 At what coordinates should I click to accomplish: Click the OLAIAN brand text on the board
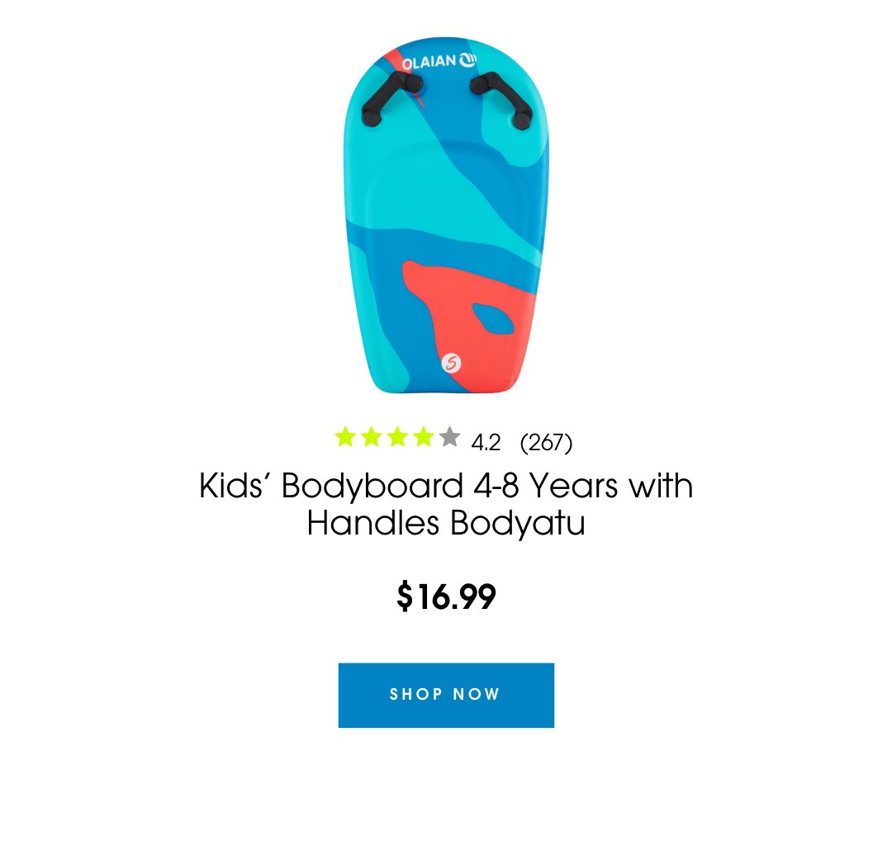tap(429, 62)
